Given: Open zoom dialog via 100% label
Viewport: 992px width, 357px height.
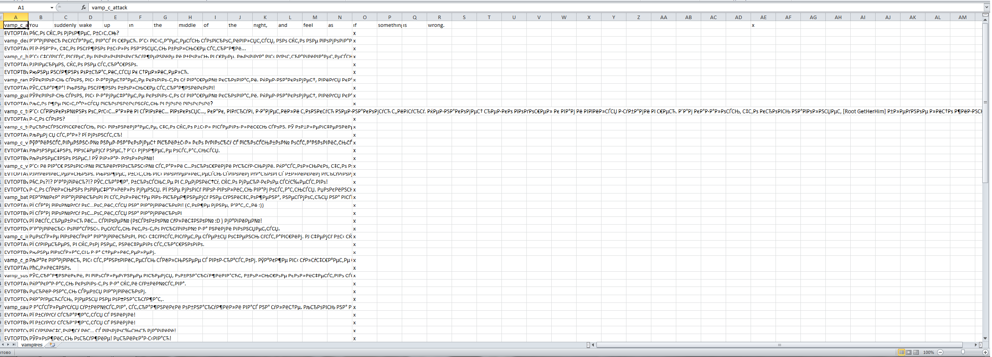Looking at the screenshot, I should coord(929,352).
